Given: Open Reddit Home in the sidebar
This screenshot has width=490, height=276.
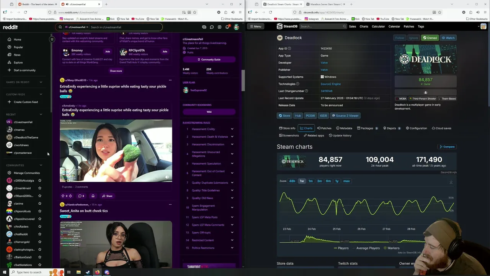Looking at the screenshot, I should click(17, 39).
